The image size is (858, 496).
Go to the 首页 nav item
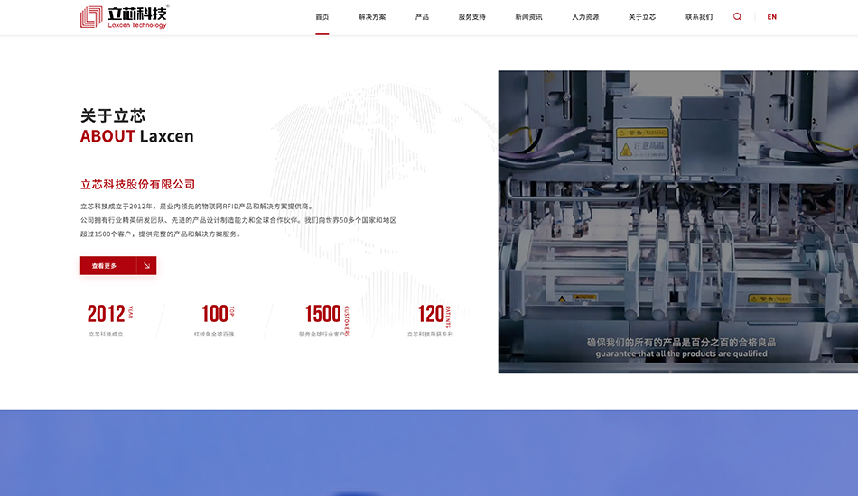(322, 17)
